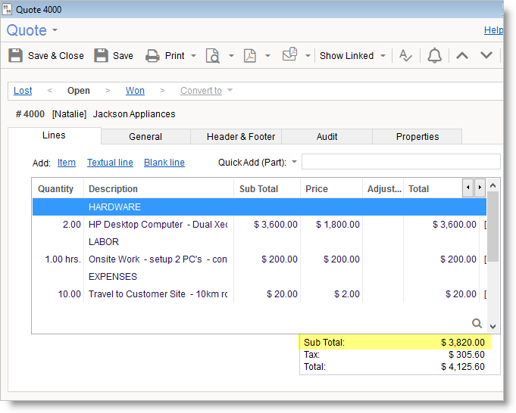Go to next record with down arrow
Screen dimensions: 516x413
coord(486,55)
